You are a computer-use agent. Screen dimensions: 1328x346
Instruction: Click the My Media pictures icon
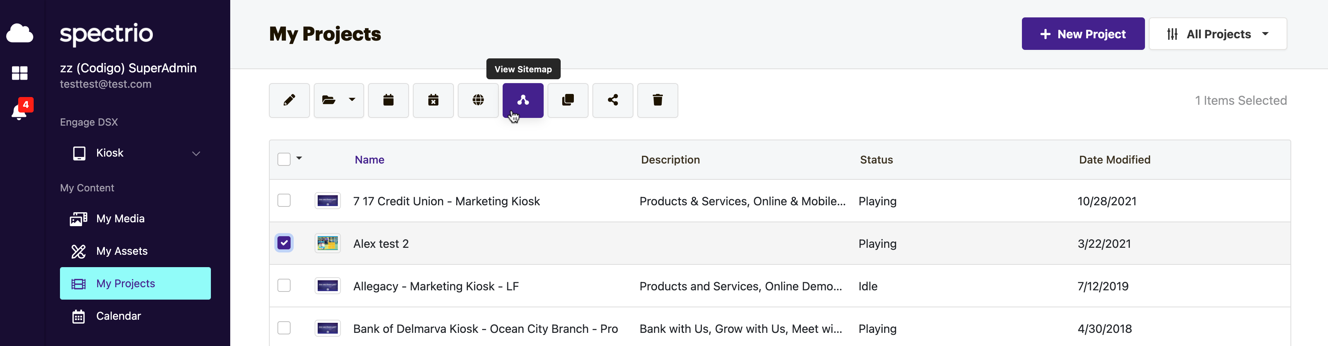coord(79,219)
